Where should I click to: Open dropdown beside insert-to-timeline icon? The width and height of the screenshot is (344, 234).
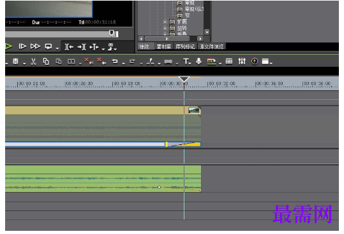click(103, 49)
